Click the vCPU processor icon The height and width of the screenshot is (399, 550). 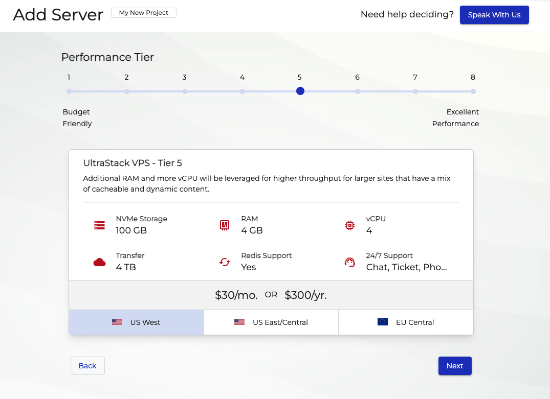(349, 225)
